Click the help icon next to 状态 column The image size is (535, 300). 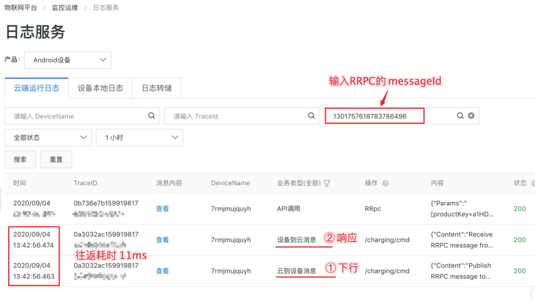pyautogui.click(x=533, y=182)
